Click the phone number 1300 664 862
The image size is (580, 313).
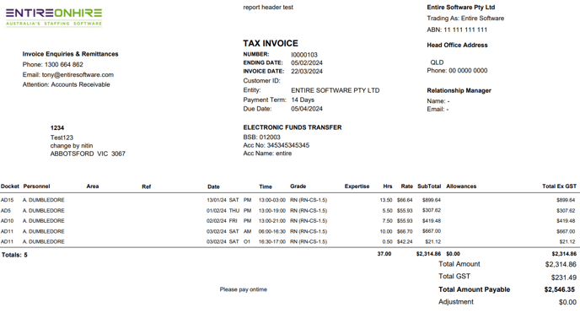63,64
